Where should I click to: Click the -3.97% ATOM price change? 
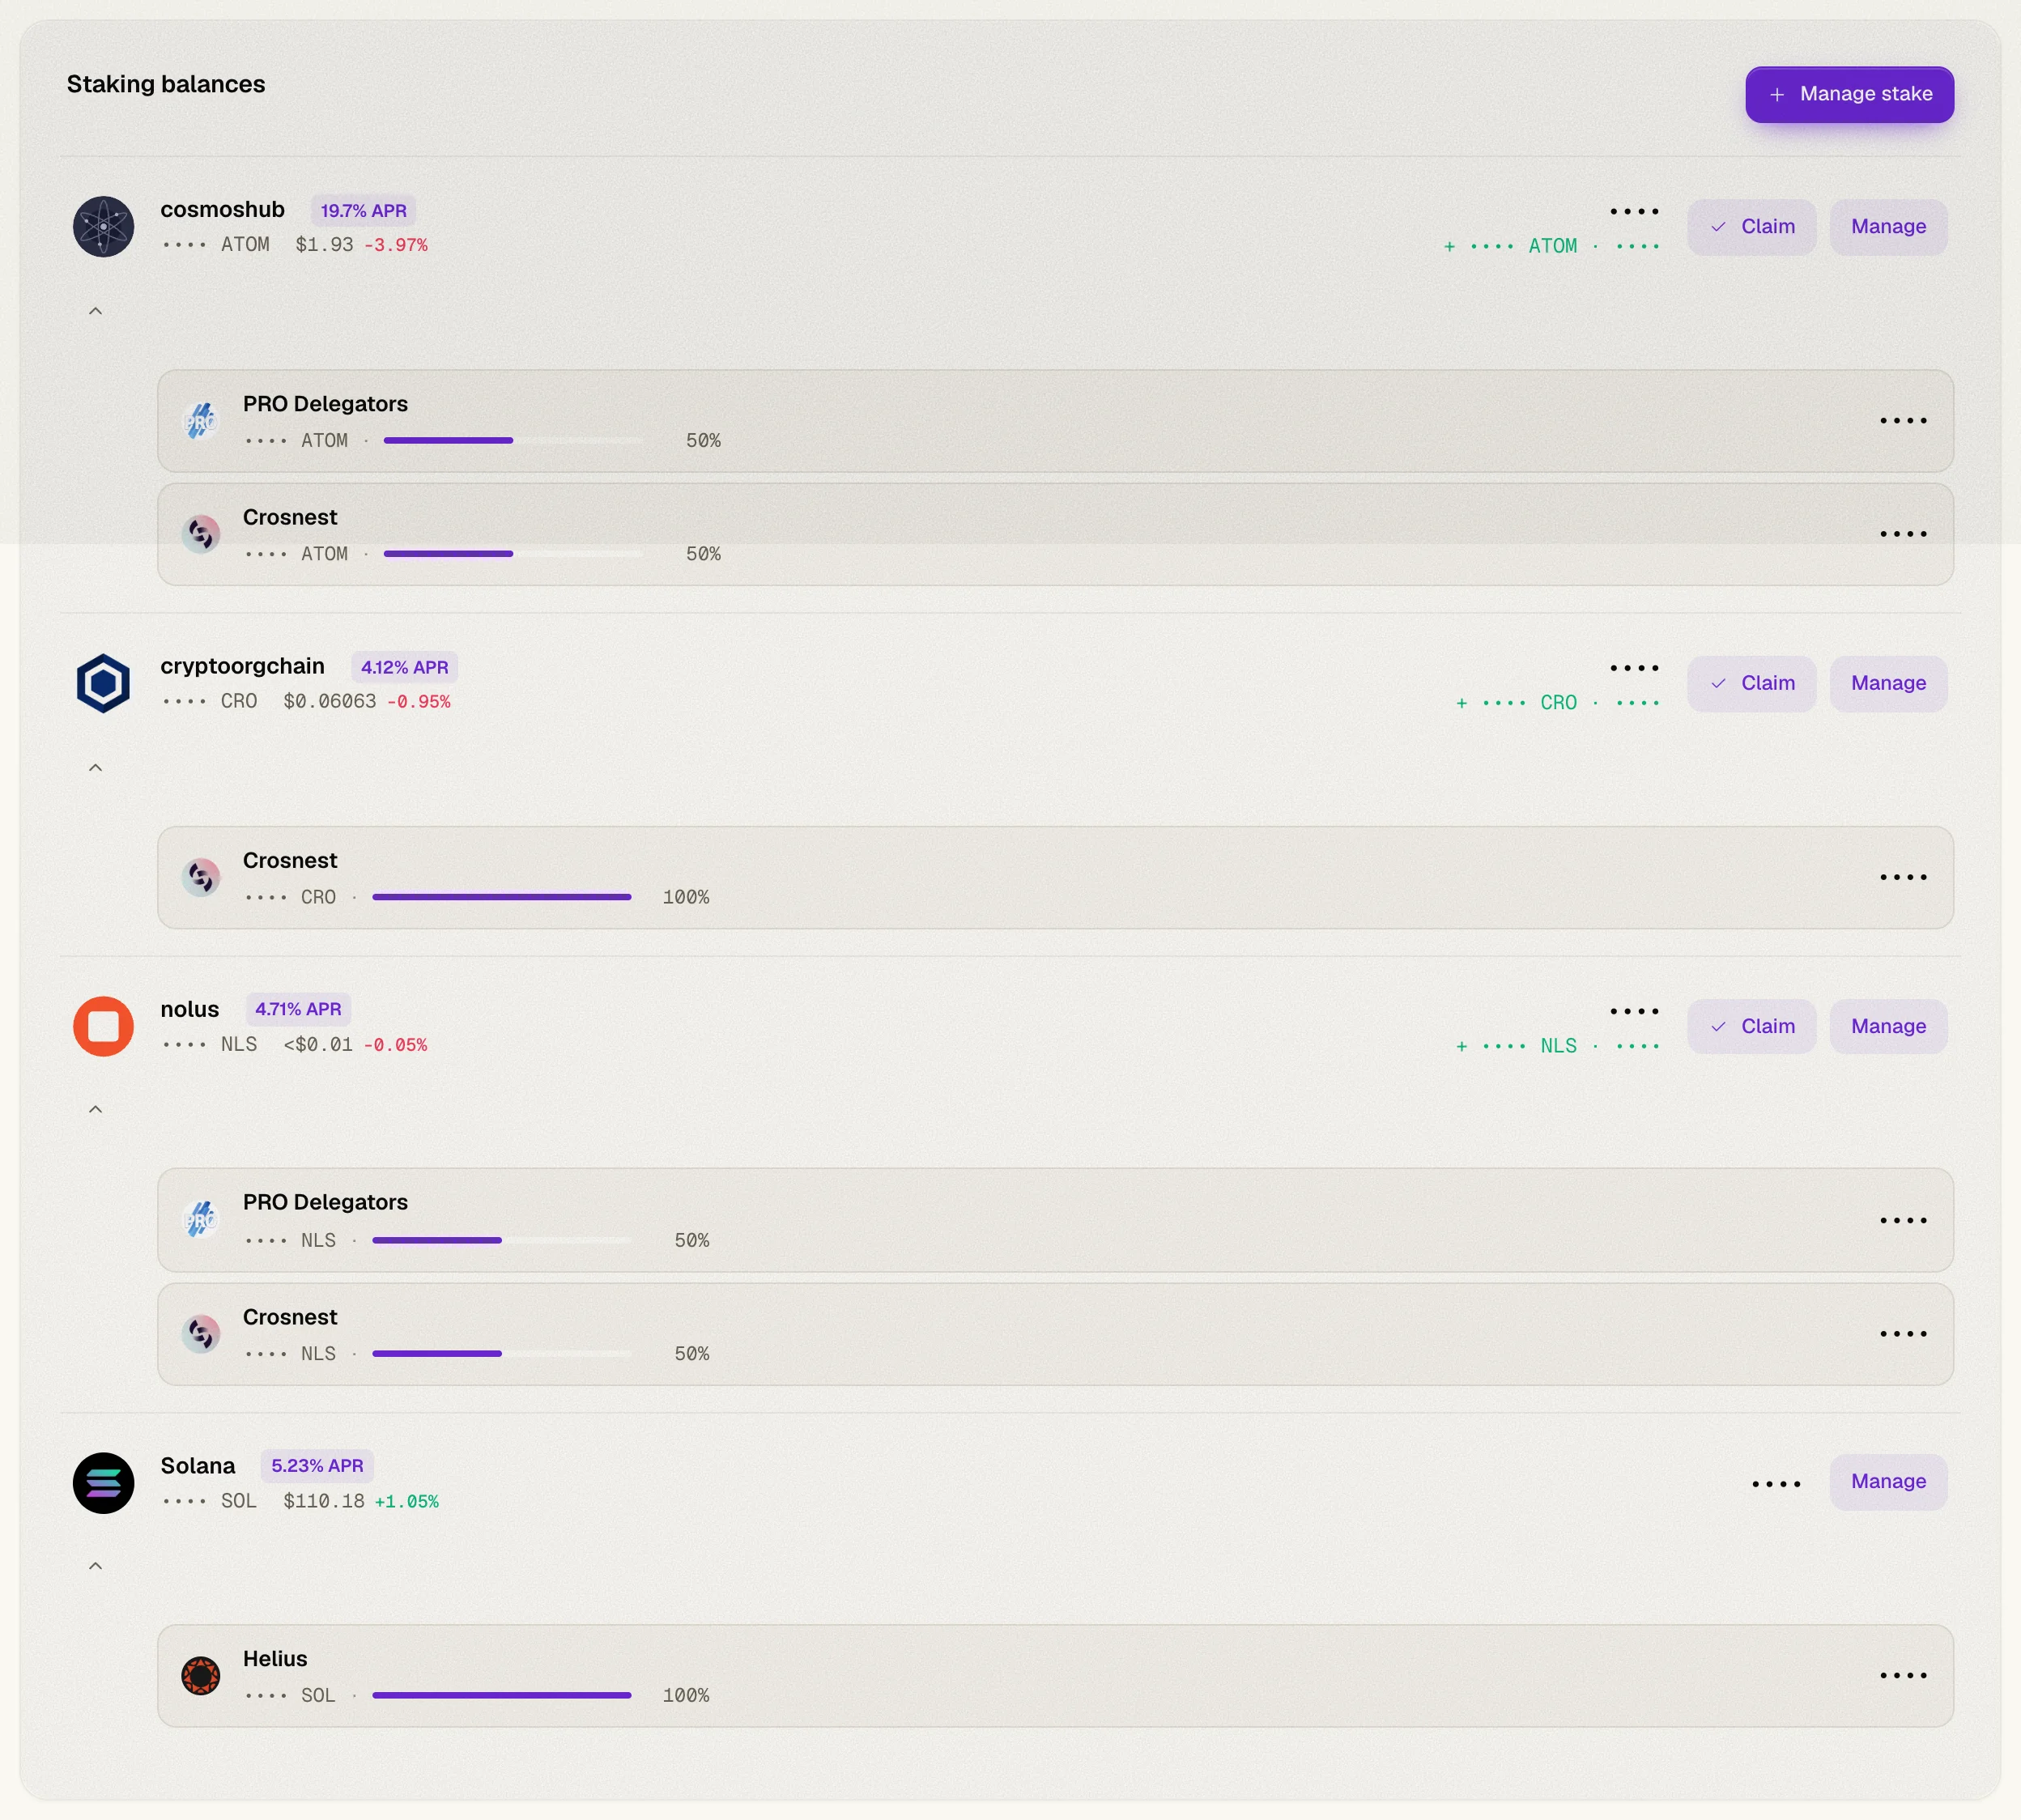click(x=396, y=245)
